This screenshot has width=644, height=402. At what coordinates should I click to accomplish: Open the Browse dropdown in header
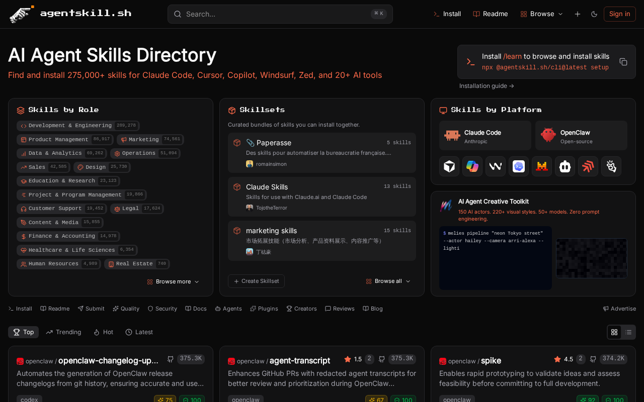click(x=542, y=14)
